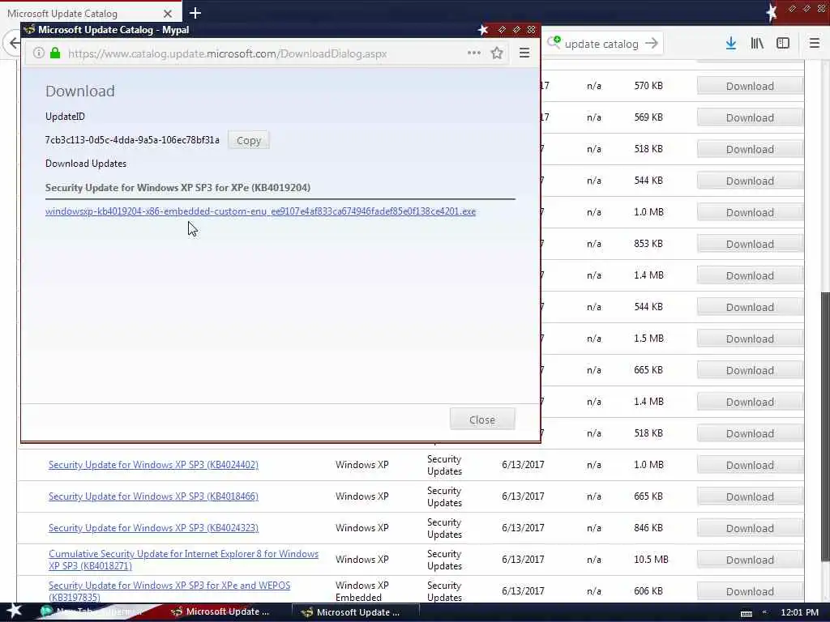Image resolution: width=830 pixels, height=622 pixels.
Task: Click the dialog's address bar URL
Action: (x=228, y=53)
